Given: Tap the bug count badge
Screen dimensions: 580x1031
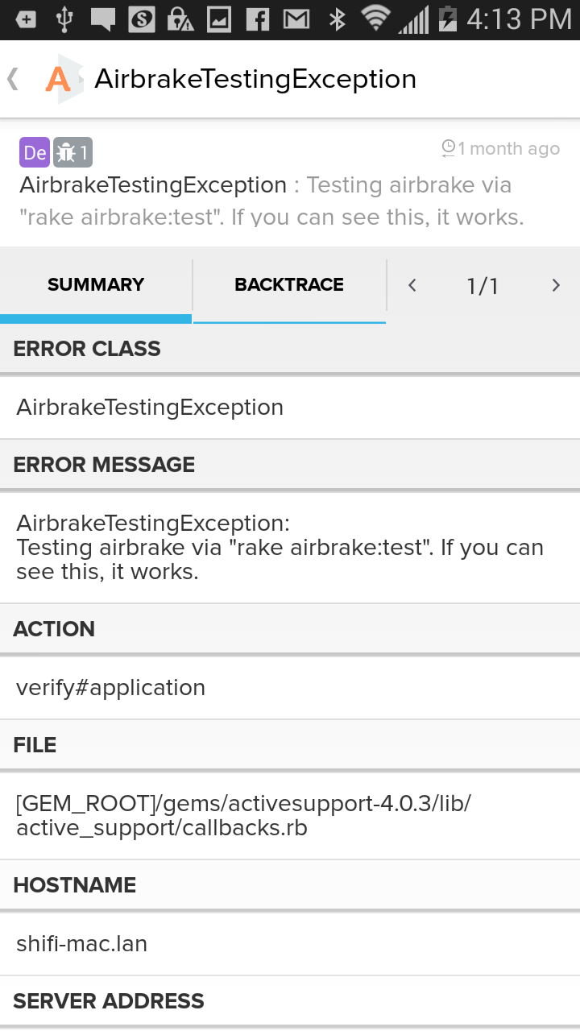Looking at the screenshot, I should [72, 151].
